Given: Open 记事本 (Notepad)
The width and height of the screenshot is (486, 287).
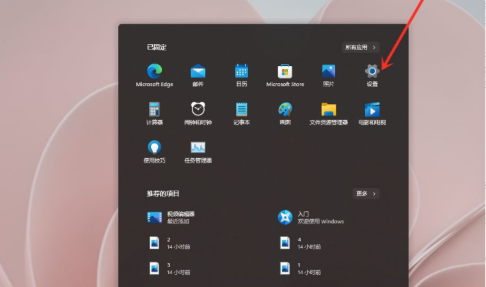Looking at the screenshot, I should 241,109.
